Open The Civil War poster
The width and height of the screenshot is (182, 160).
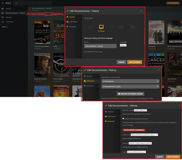[x=175, y=65]
